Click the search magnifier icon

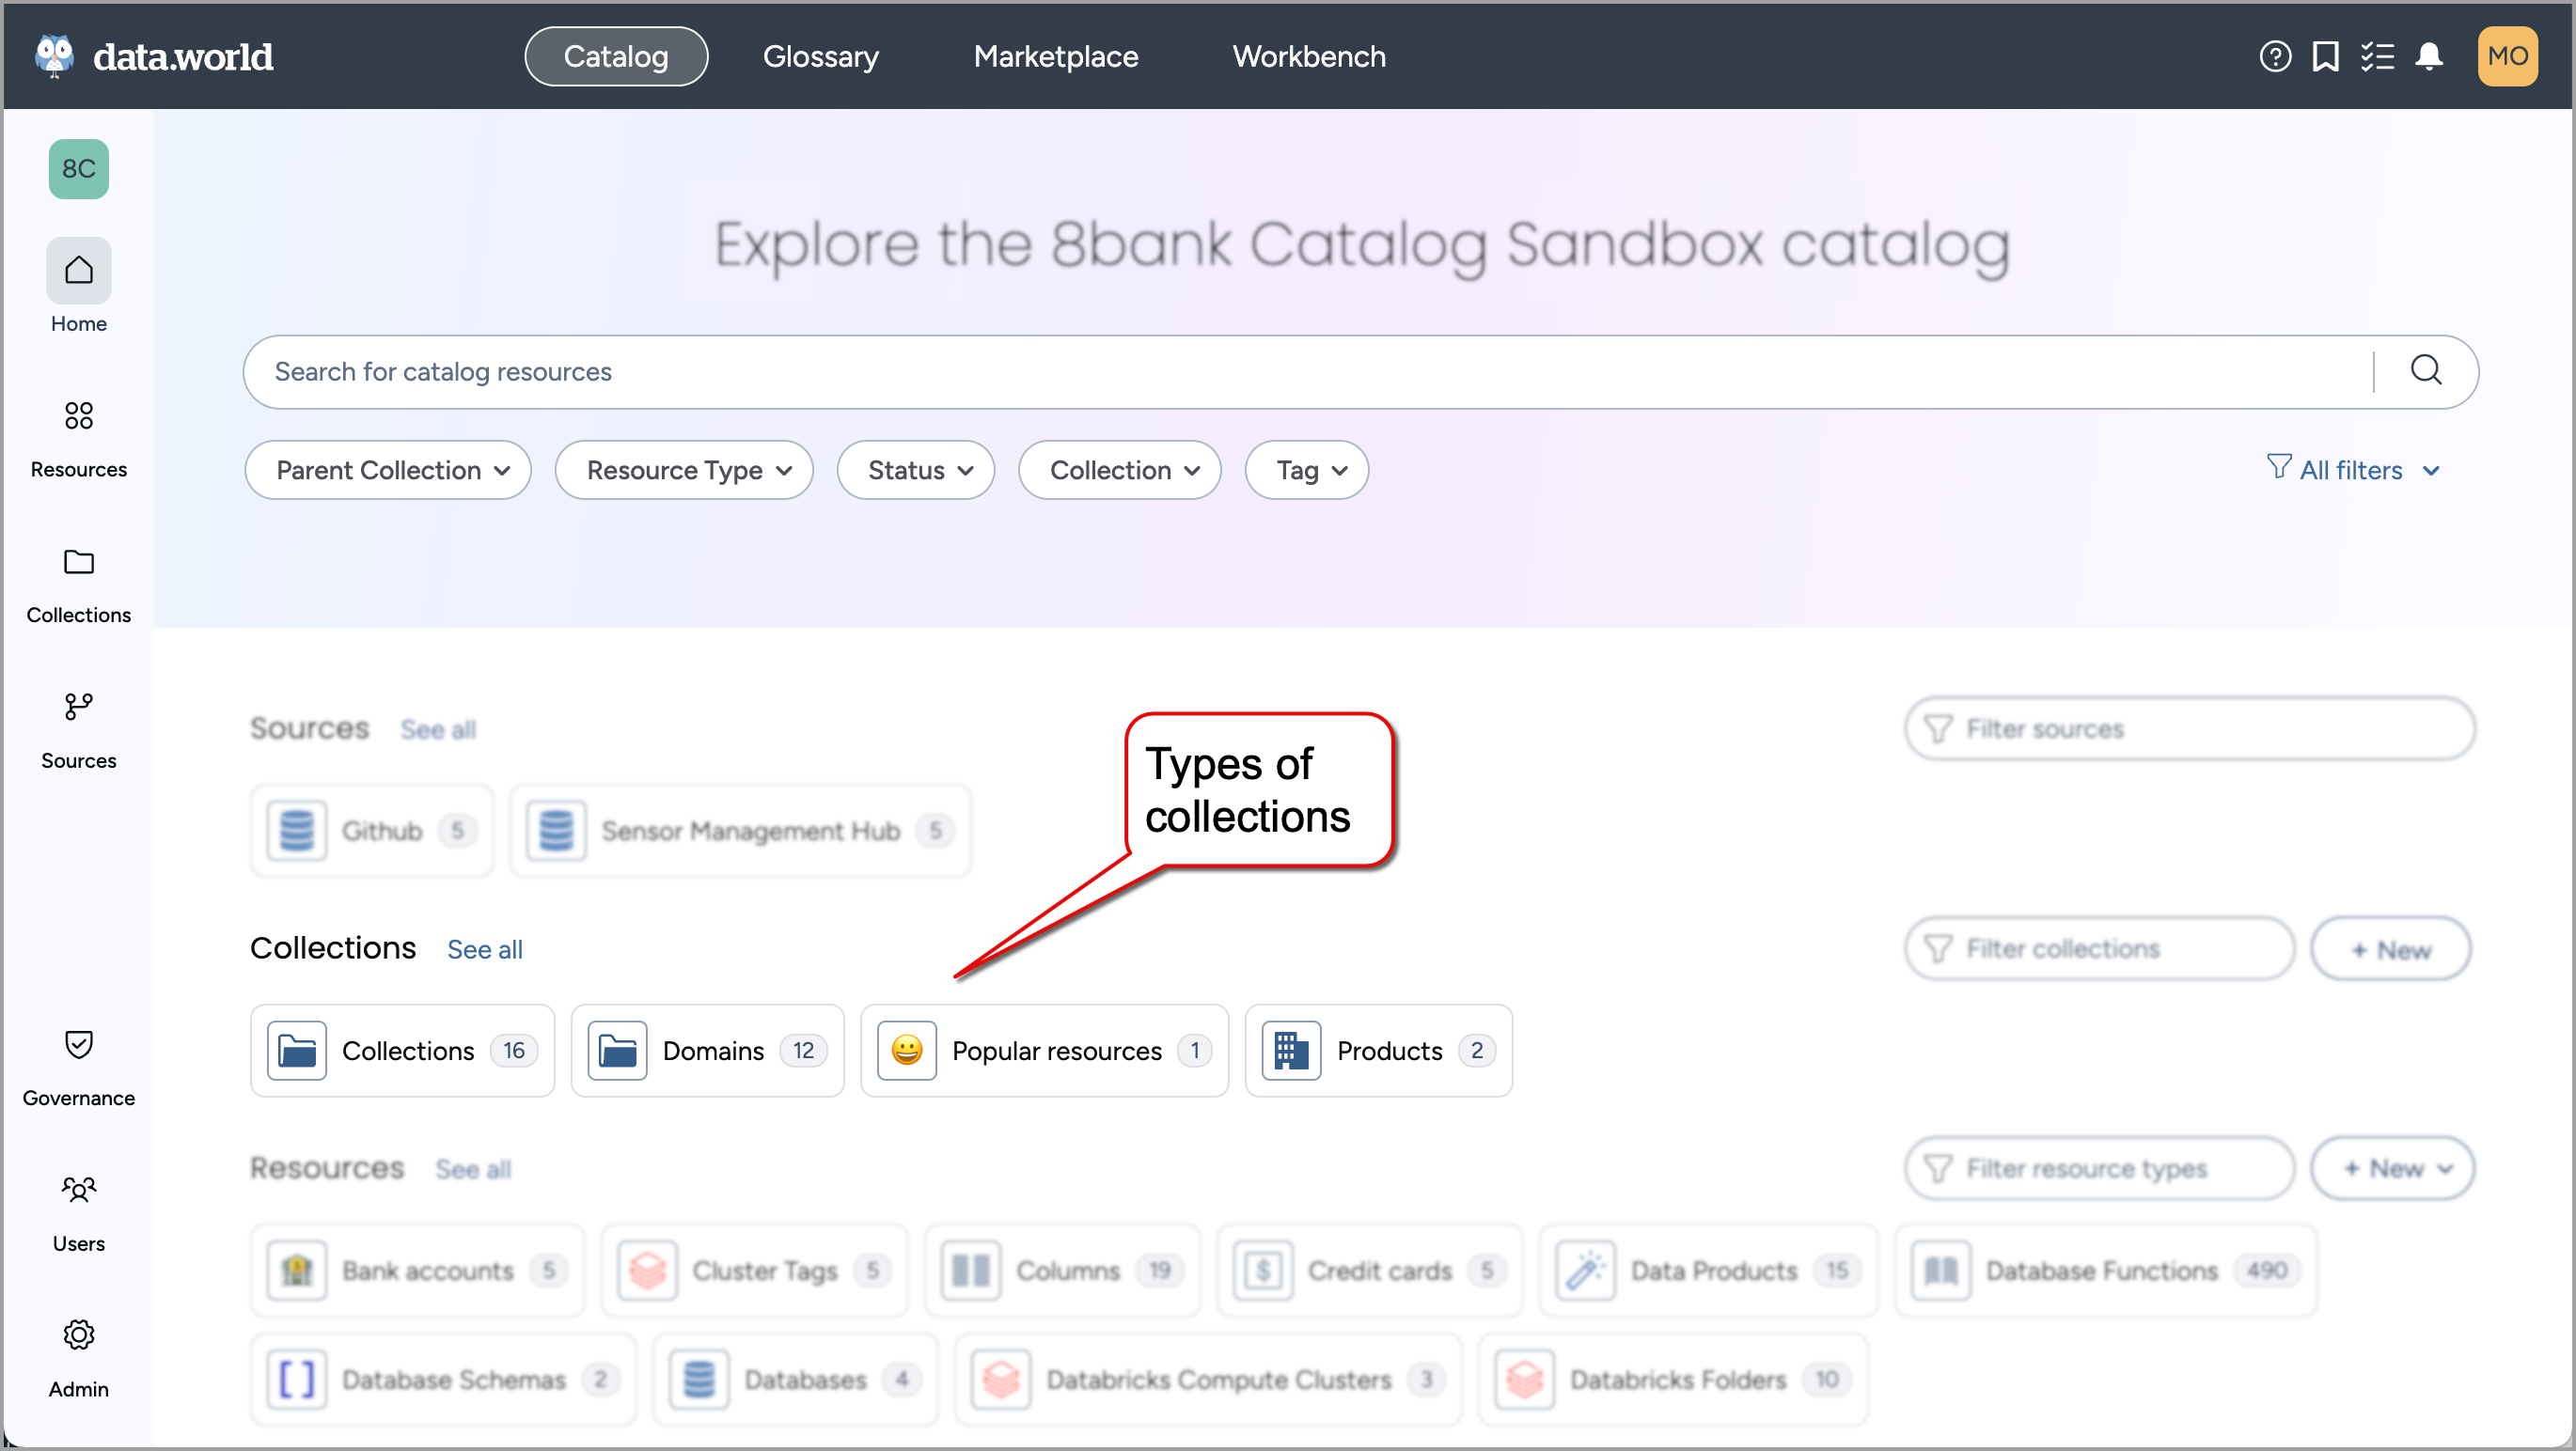2425,371
